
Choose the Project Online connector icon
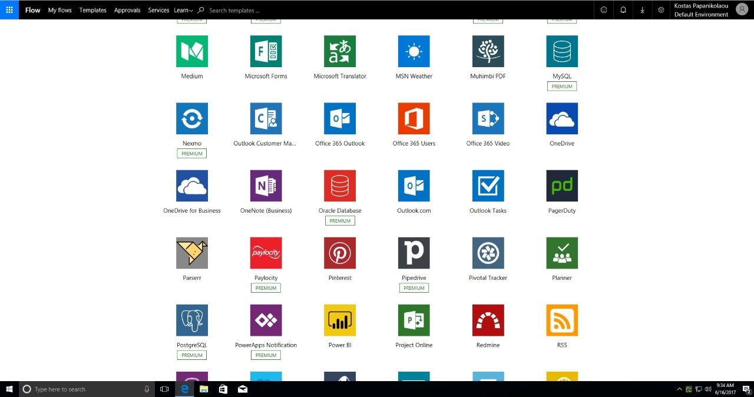[414, 320]
